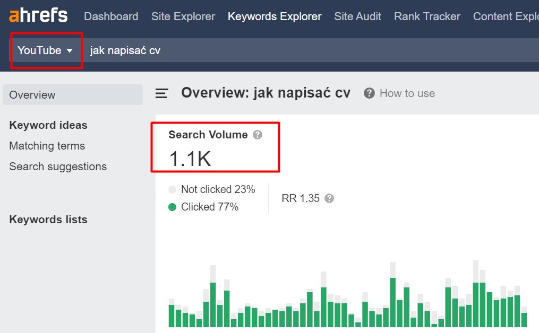539x333 pixels.
Task: Click the RR 1.35 value
Action: (301, 198)
